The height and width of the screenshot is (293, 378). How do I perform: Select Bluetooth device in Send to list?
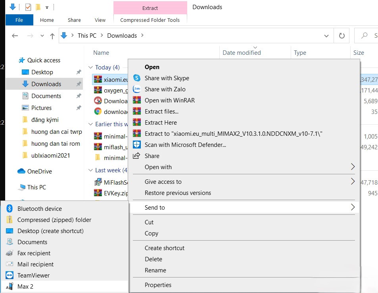point(39,209)
